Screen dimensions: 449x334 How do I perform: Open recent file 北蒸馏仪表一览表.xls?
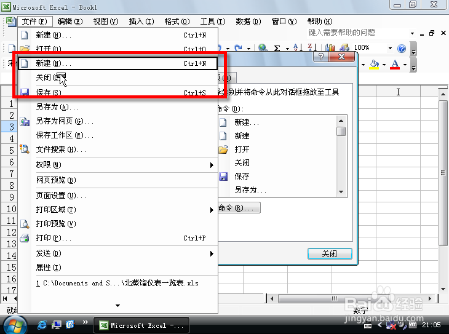117,283
